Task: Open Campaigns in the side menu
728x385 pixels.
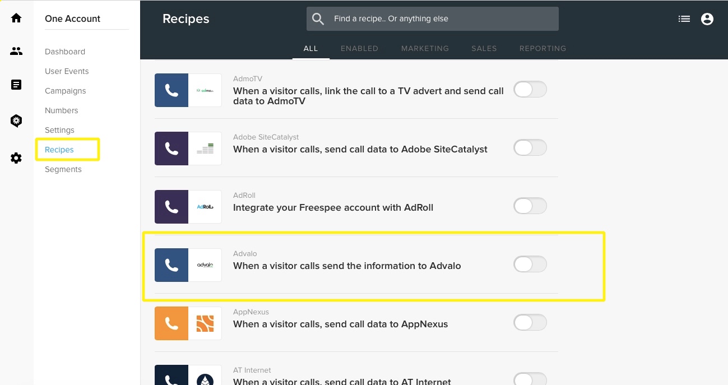Action: coord(66,91)
